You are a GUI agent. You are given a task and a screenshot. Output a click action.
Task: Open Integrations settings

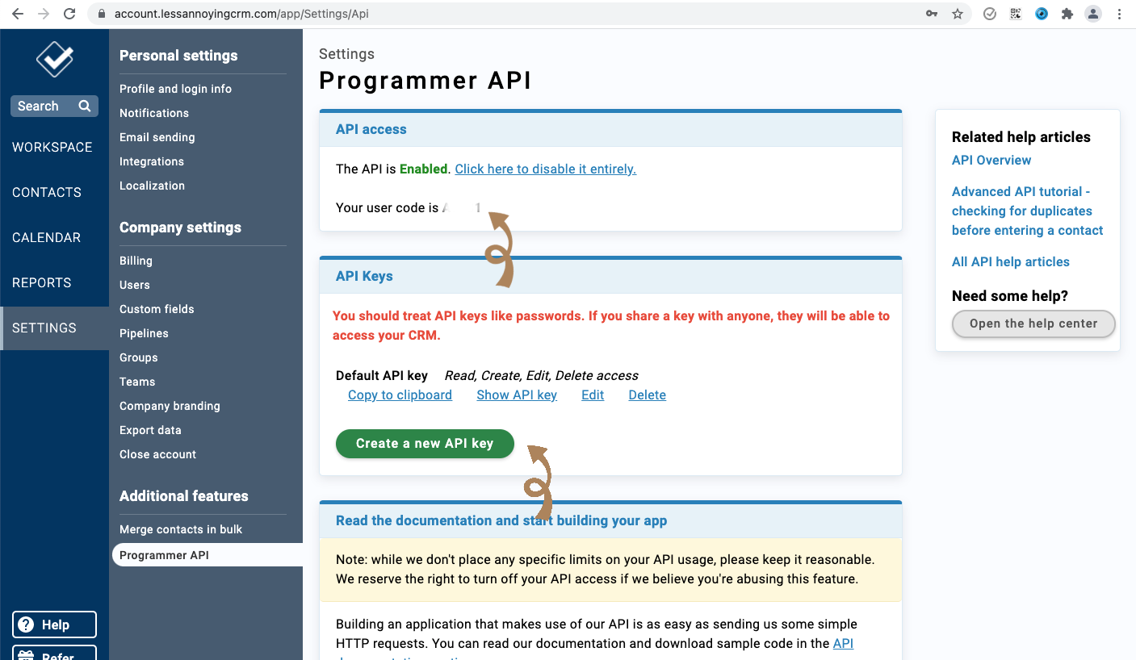(152, 161)
